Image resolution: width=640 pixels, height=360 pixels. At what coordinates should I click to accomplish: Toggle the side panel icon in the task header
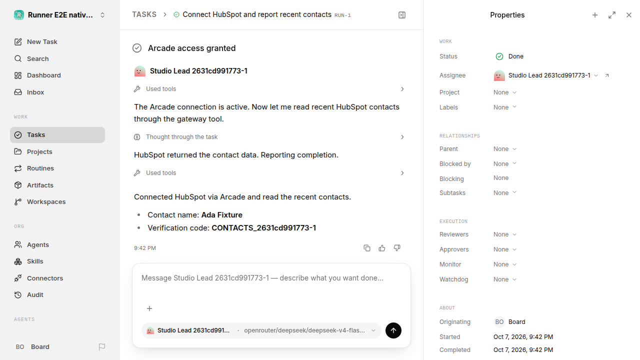pos(402,15)
